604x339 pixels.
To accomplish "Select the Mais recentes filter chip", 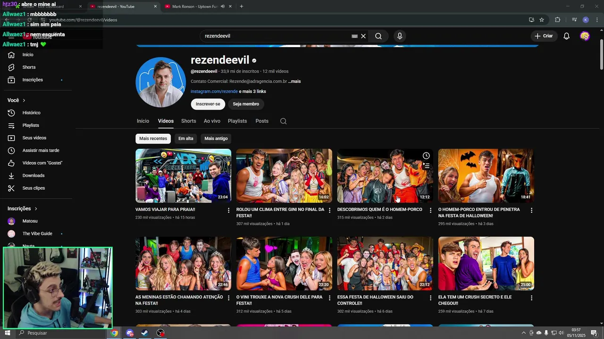I will pyautogui.click(x=153, y=138).
